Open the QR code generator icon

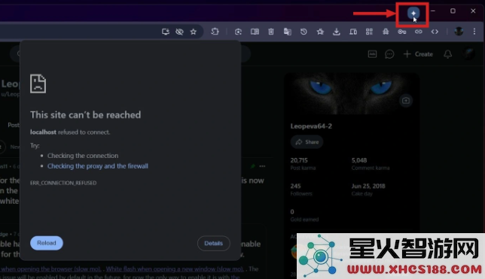click(x=369, y=32)
